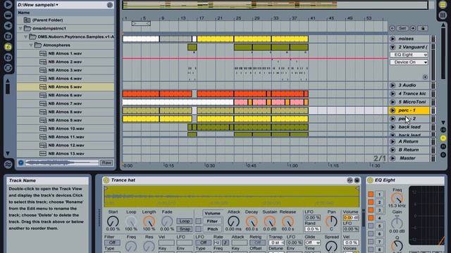Unfold the 4 Trance kic track
The image size is (451, 253).
[393, 93]
